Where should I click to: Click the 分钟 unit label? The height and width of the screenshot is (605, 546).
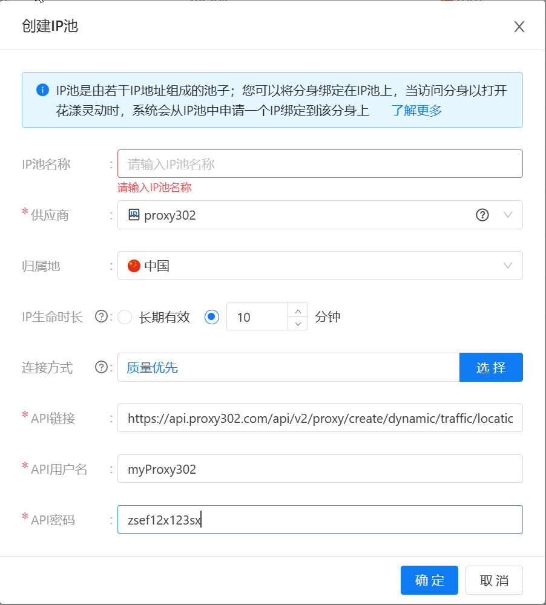pos(327,317)
